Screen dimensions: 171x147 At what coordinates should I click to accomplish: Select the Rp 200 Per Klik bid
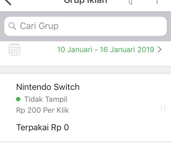click(x=42, y=110)
